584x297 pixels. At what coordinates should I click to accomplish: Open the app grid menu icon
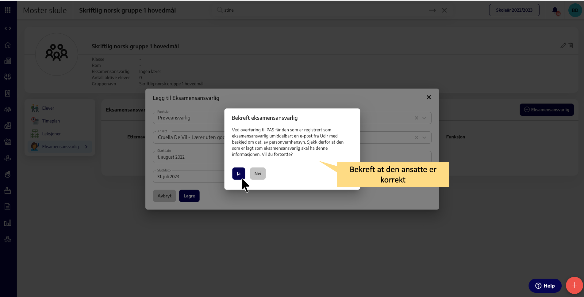8,10
